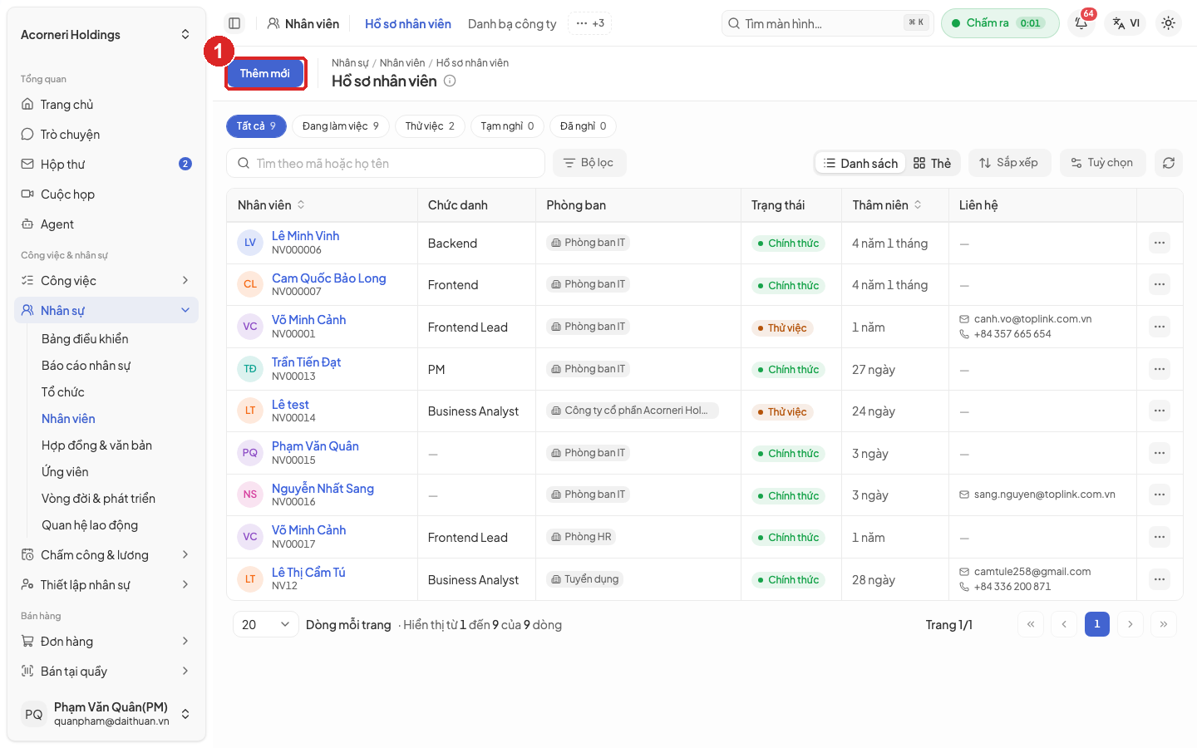
Task: Open row actions menu for Nguyễn Nhất Sang
Action: [1160, 495]
